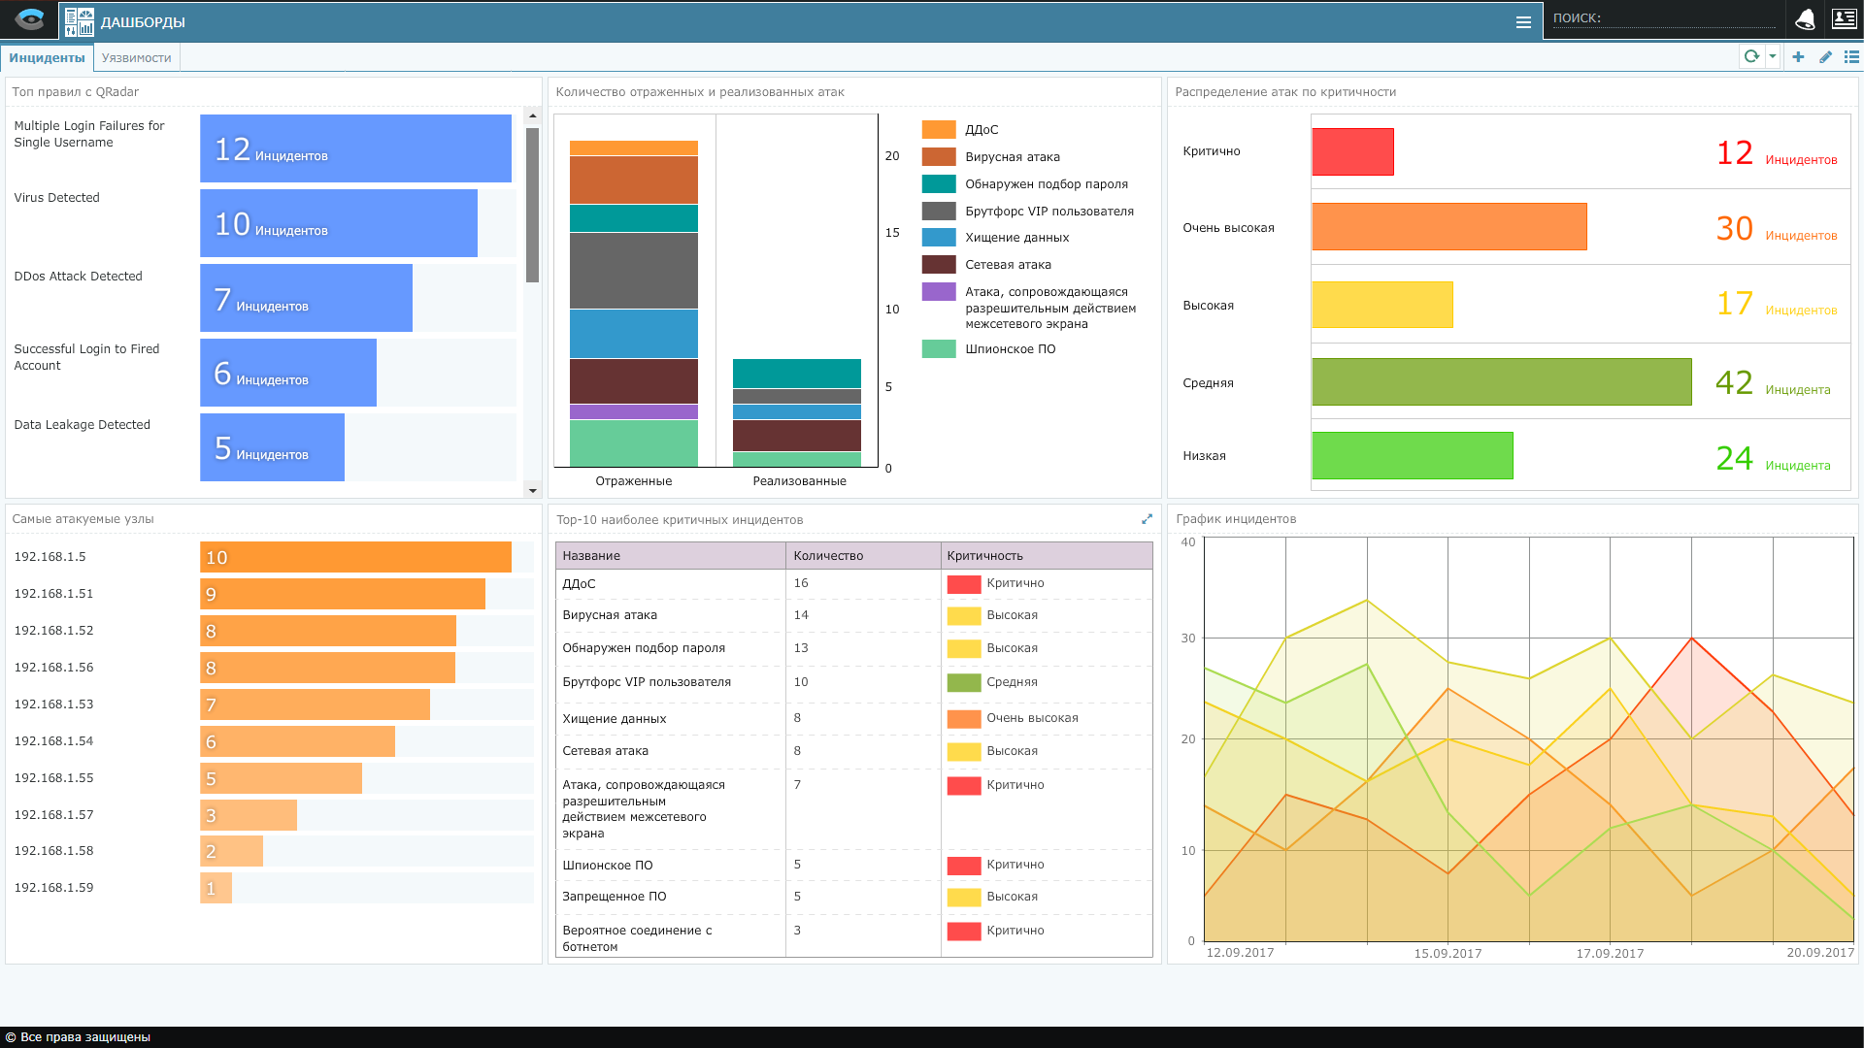Click the pencil edit dashboard icon
This screenshot has width=1864, height=1048.
click(1825, 57)
